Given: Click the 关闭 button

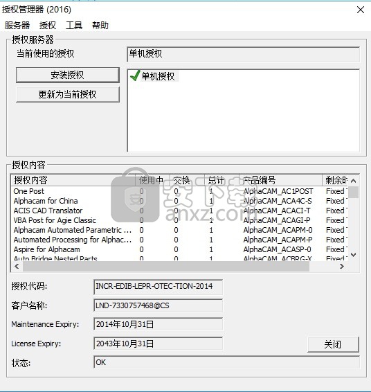Looking at the screenshot, I should [x=333, y=344].
